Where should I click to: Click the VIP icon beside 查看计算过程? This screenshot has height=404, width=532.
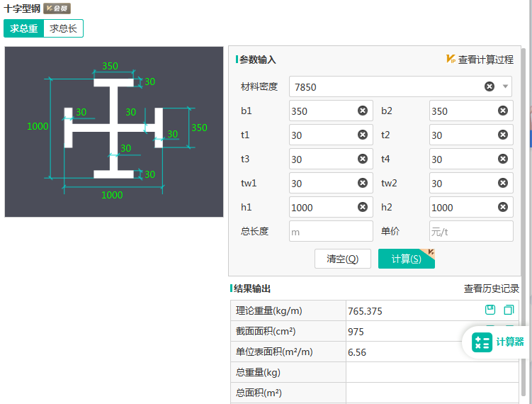451,59
